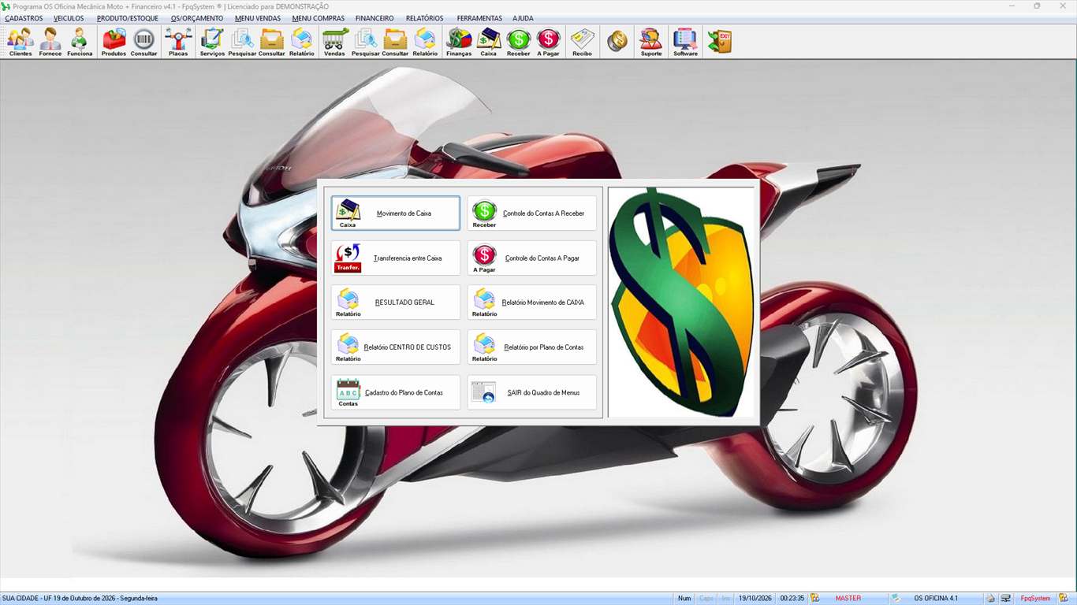Click the Num indicator in status bar

(684, 599)
